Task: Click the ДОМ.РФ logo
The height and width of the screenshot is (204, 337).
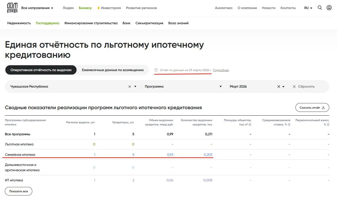Action: [x=12, y=8]
